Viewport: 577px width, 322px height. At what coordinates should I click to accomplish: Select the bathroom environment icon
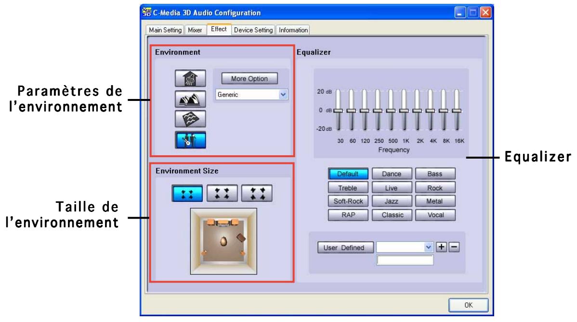click(x=190, y=78)
